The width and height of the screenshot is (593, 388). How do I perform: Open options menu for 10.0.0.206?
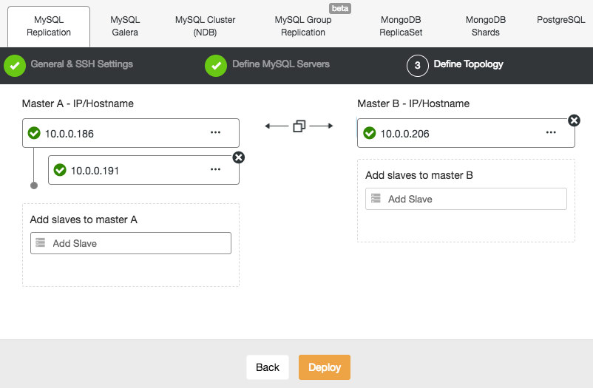click(x=551, y=132)
